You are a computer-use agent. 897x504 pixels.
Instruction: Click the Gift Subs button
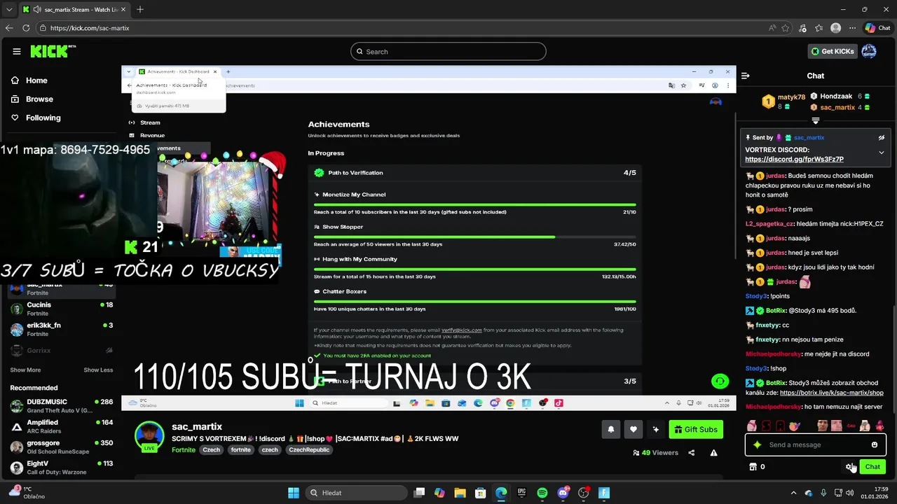695,430
